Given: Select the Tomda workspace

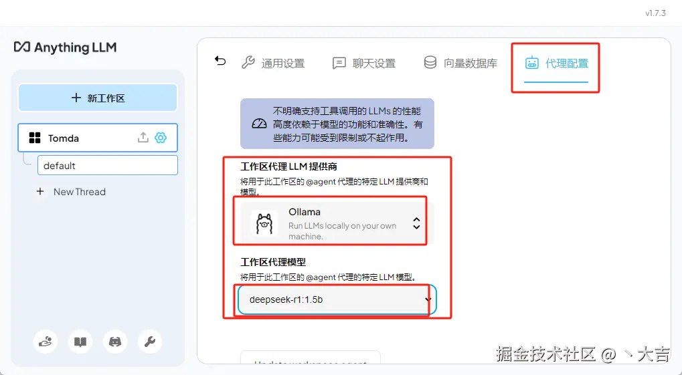Looking at the screenshot, I should (98, 138).
